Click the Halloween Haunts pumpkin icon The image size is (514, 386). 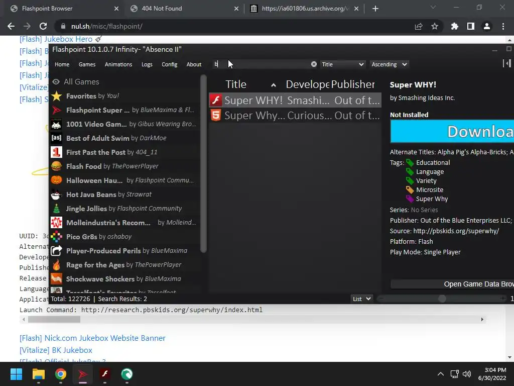point(56,180)
